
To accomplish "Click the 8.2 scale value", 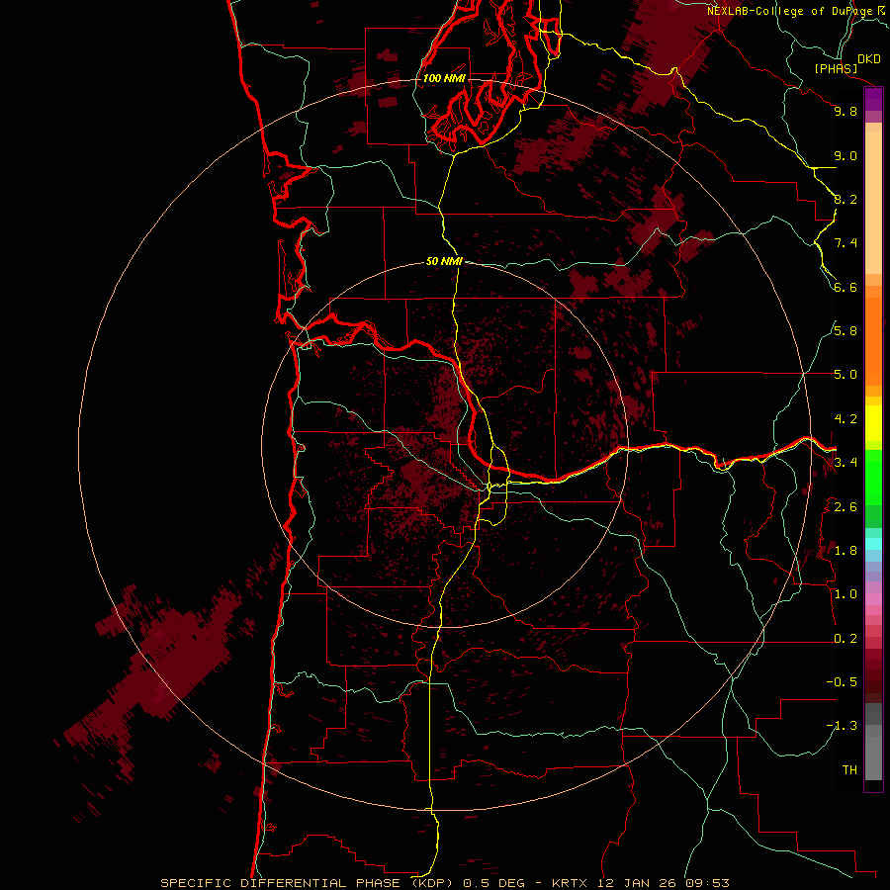I will (845, 199).
